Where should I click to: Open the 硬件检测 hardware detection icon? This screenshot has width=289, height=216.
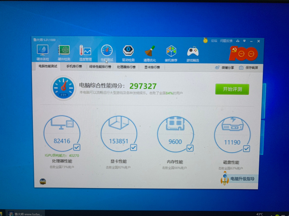click(x=64, y=53)
